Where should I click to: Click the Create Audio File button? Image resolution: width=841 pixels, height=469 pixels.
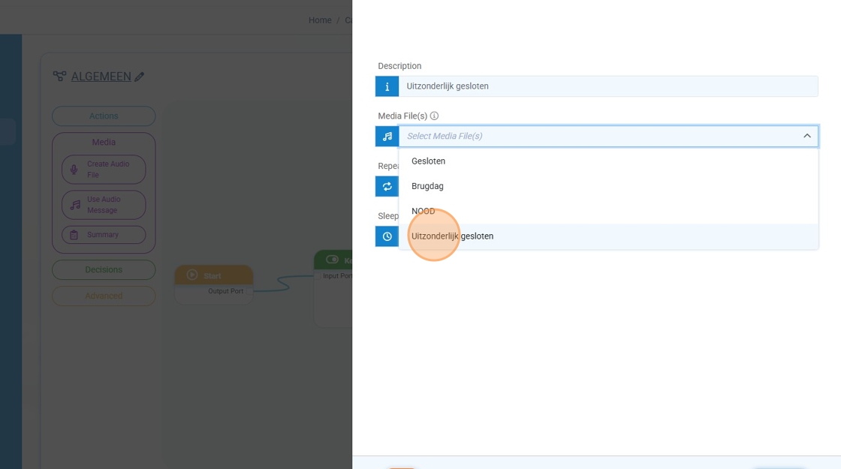coord(104,170)
